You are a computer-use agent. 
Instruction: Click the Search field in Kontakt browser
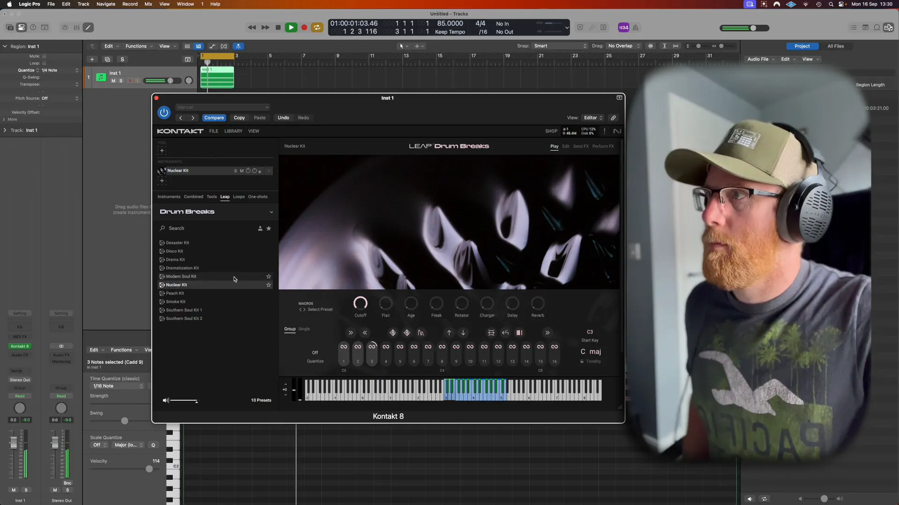click(206, 229)
